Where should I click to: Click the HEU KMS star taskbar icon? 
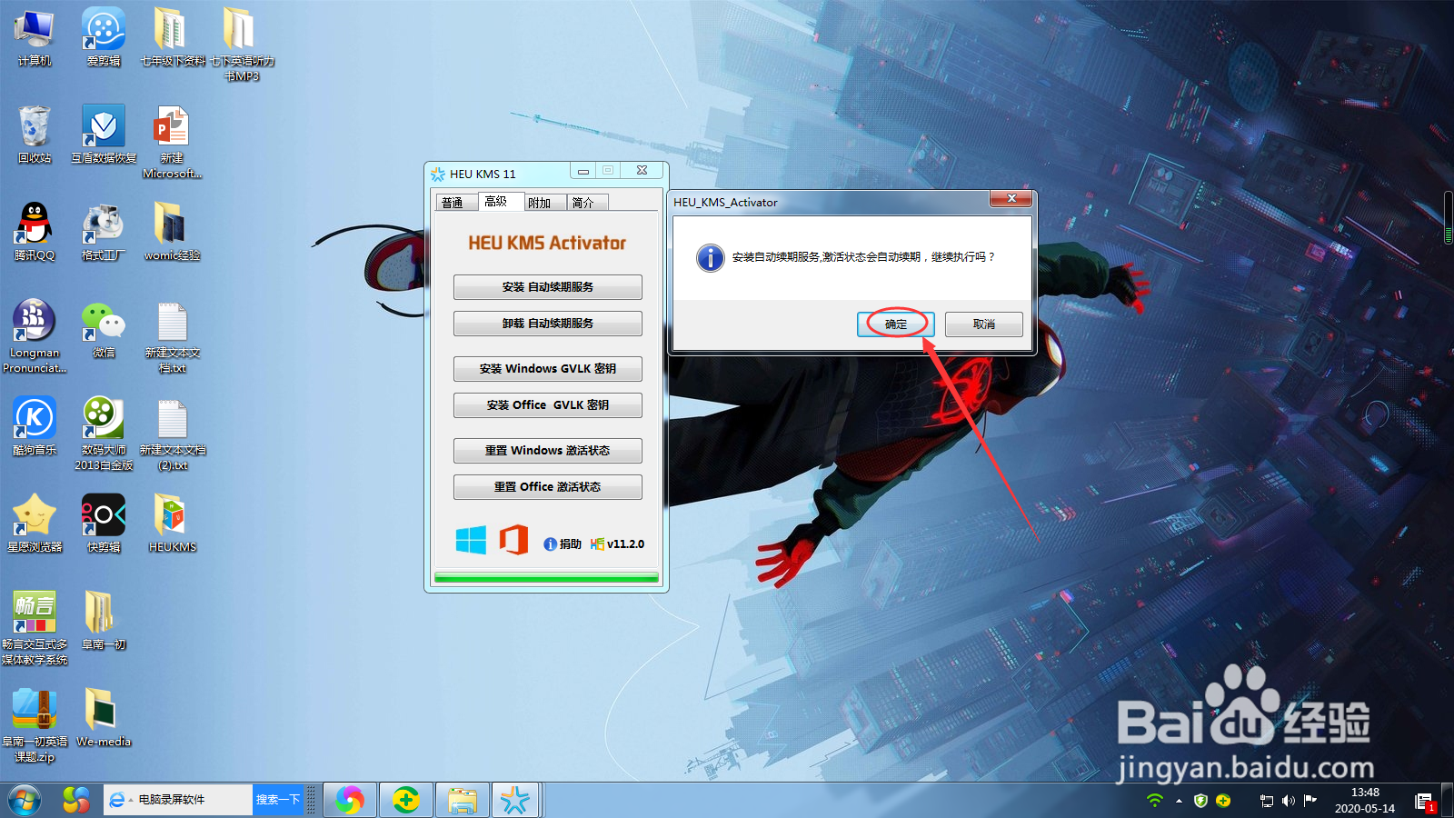(515, 800)
